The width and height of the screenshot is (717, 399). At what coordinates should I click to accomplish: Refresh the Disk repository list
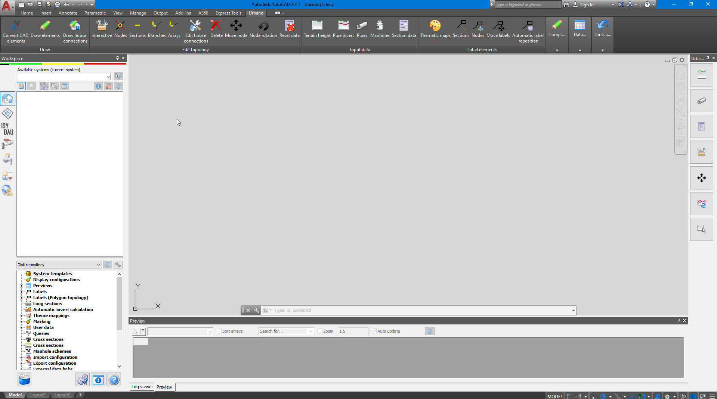coord(108,265)
